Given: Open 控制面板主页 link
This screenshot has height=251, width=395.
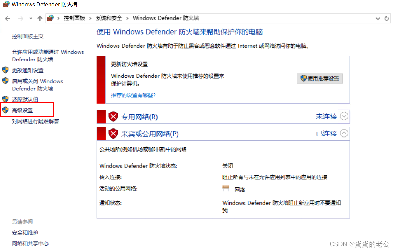Looking at the screenshot, I should pyautogui.click(x=28, y=36).
